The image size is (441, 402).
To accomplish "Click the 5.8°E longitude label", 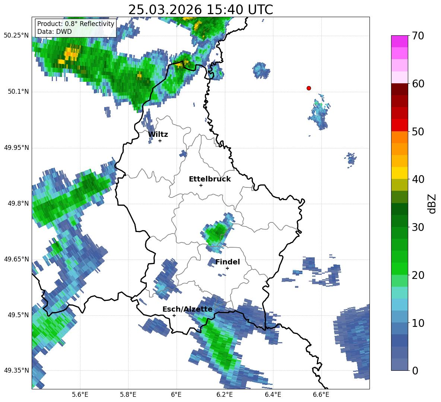I will pos(128,395).
